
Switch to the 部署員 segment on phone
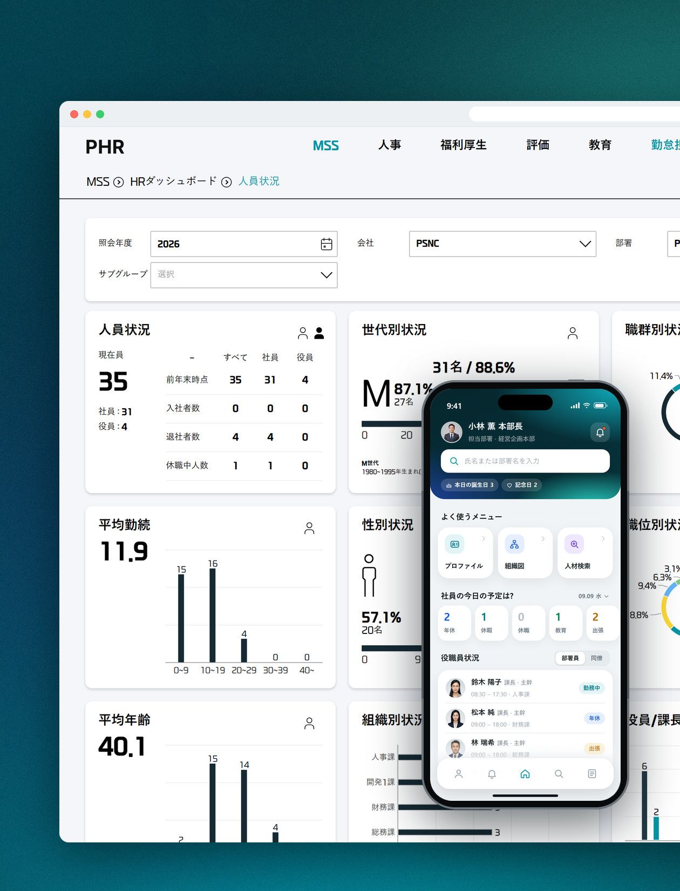tap(570, 658)
